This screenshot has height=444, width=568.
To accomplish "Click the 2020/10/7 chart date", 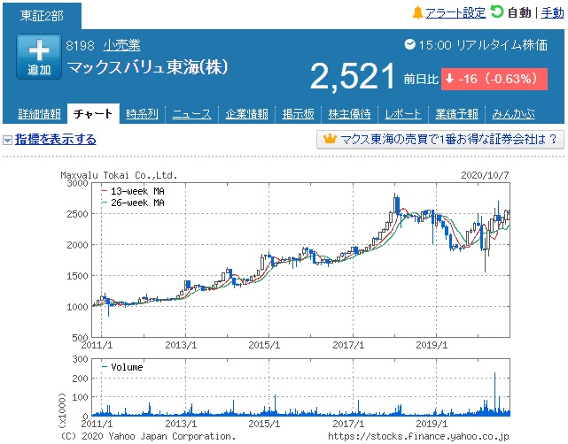I will 485,175.
